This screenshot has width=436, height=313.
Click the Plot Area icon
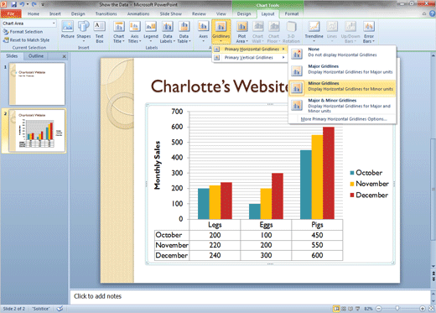tap(241, 32)
